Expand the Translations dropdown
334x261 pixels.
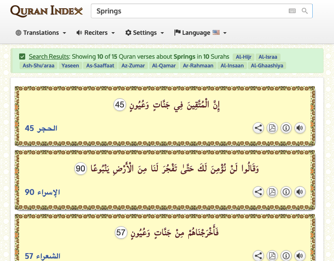41,33
